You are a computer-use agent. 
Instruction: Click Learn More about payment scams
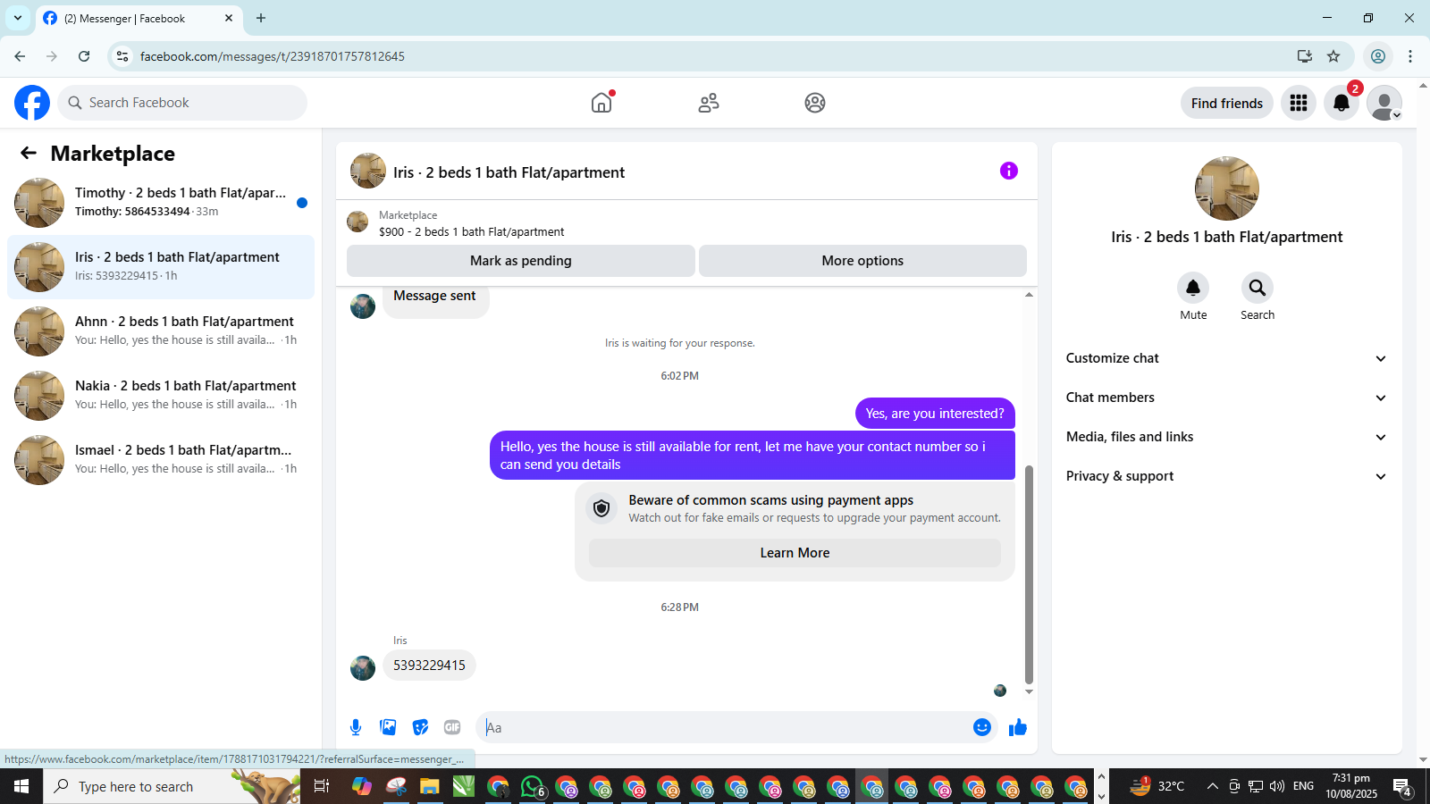tap(795, 553)
